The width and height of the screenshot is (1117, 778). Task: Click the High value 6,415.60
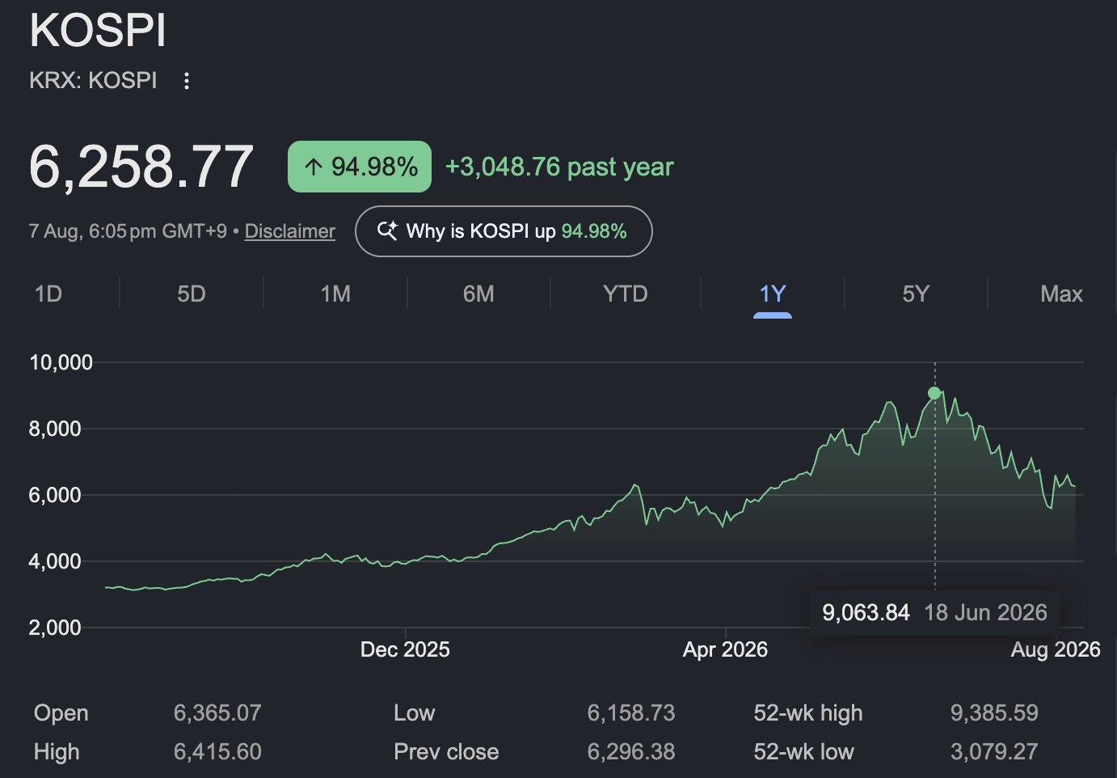(x=217, y=752)
